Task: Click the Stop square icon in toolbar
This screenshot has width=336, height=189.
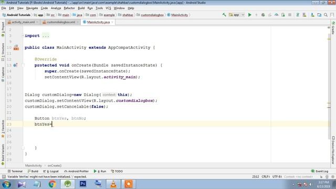Action: [290, 15]
